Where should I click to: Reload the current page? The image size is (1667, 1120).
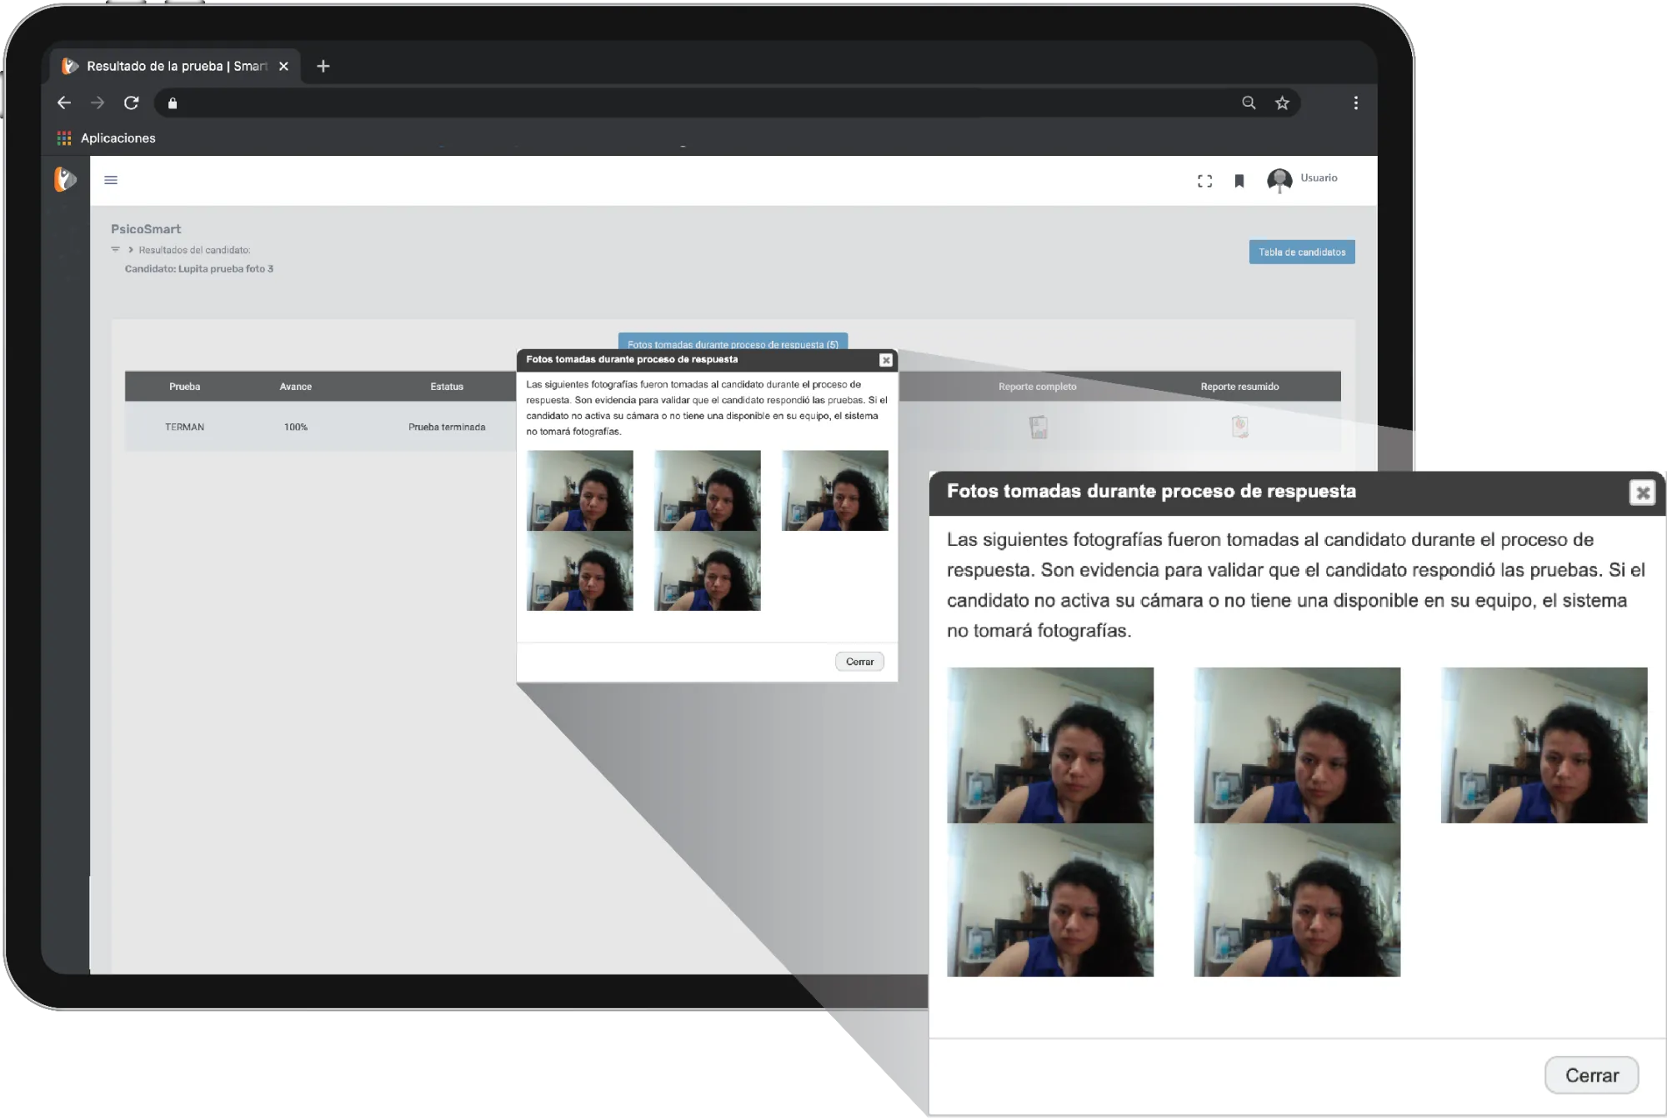point(131,102)
